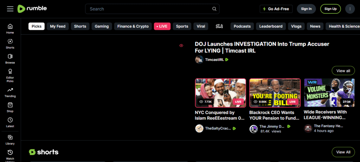The width and height of the screenshot is (360, 162).
Task: Open Home in the sidebar
Action: tap(10, 29)
